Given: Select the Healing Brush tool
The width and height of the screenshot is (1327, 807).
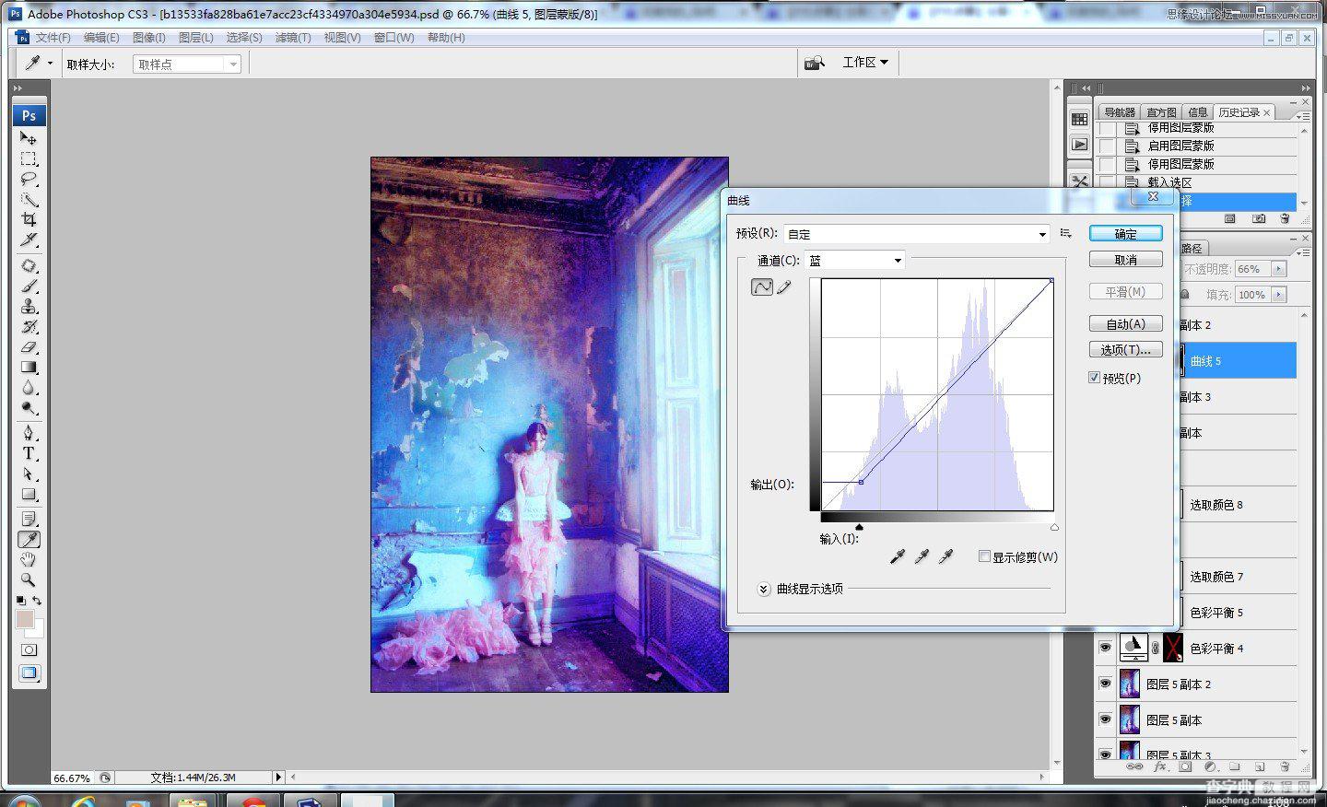Looking at the screenshot, I should pyautogui.click(x=29, y=266).
